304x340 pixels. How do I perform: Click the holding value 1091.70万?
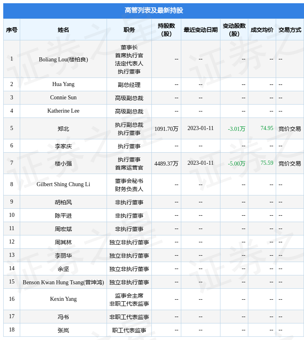click(166, 129)
